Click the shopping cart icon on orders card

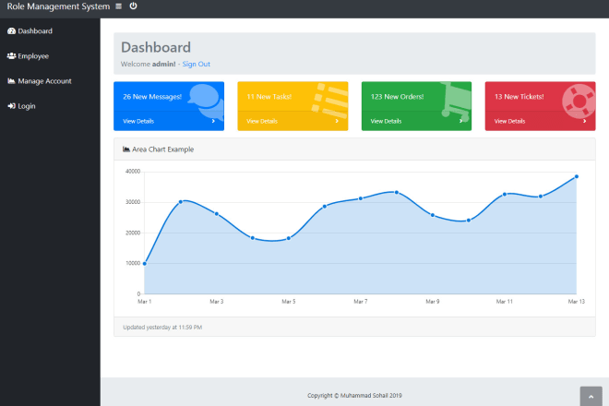456,101
